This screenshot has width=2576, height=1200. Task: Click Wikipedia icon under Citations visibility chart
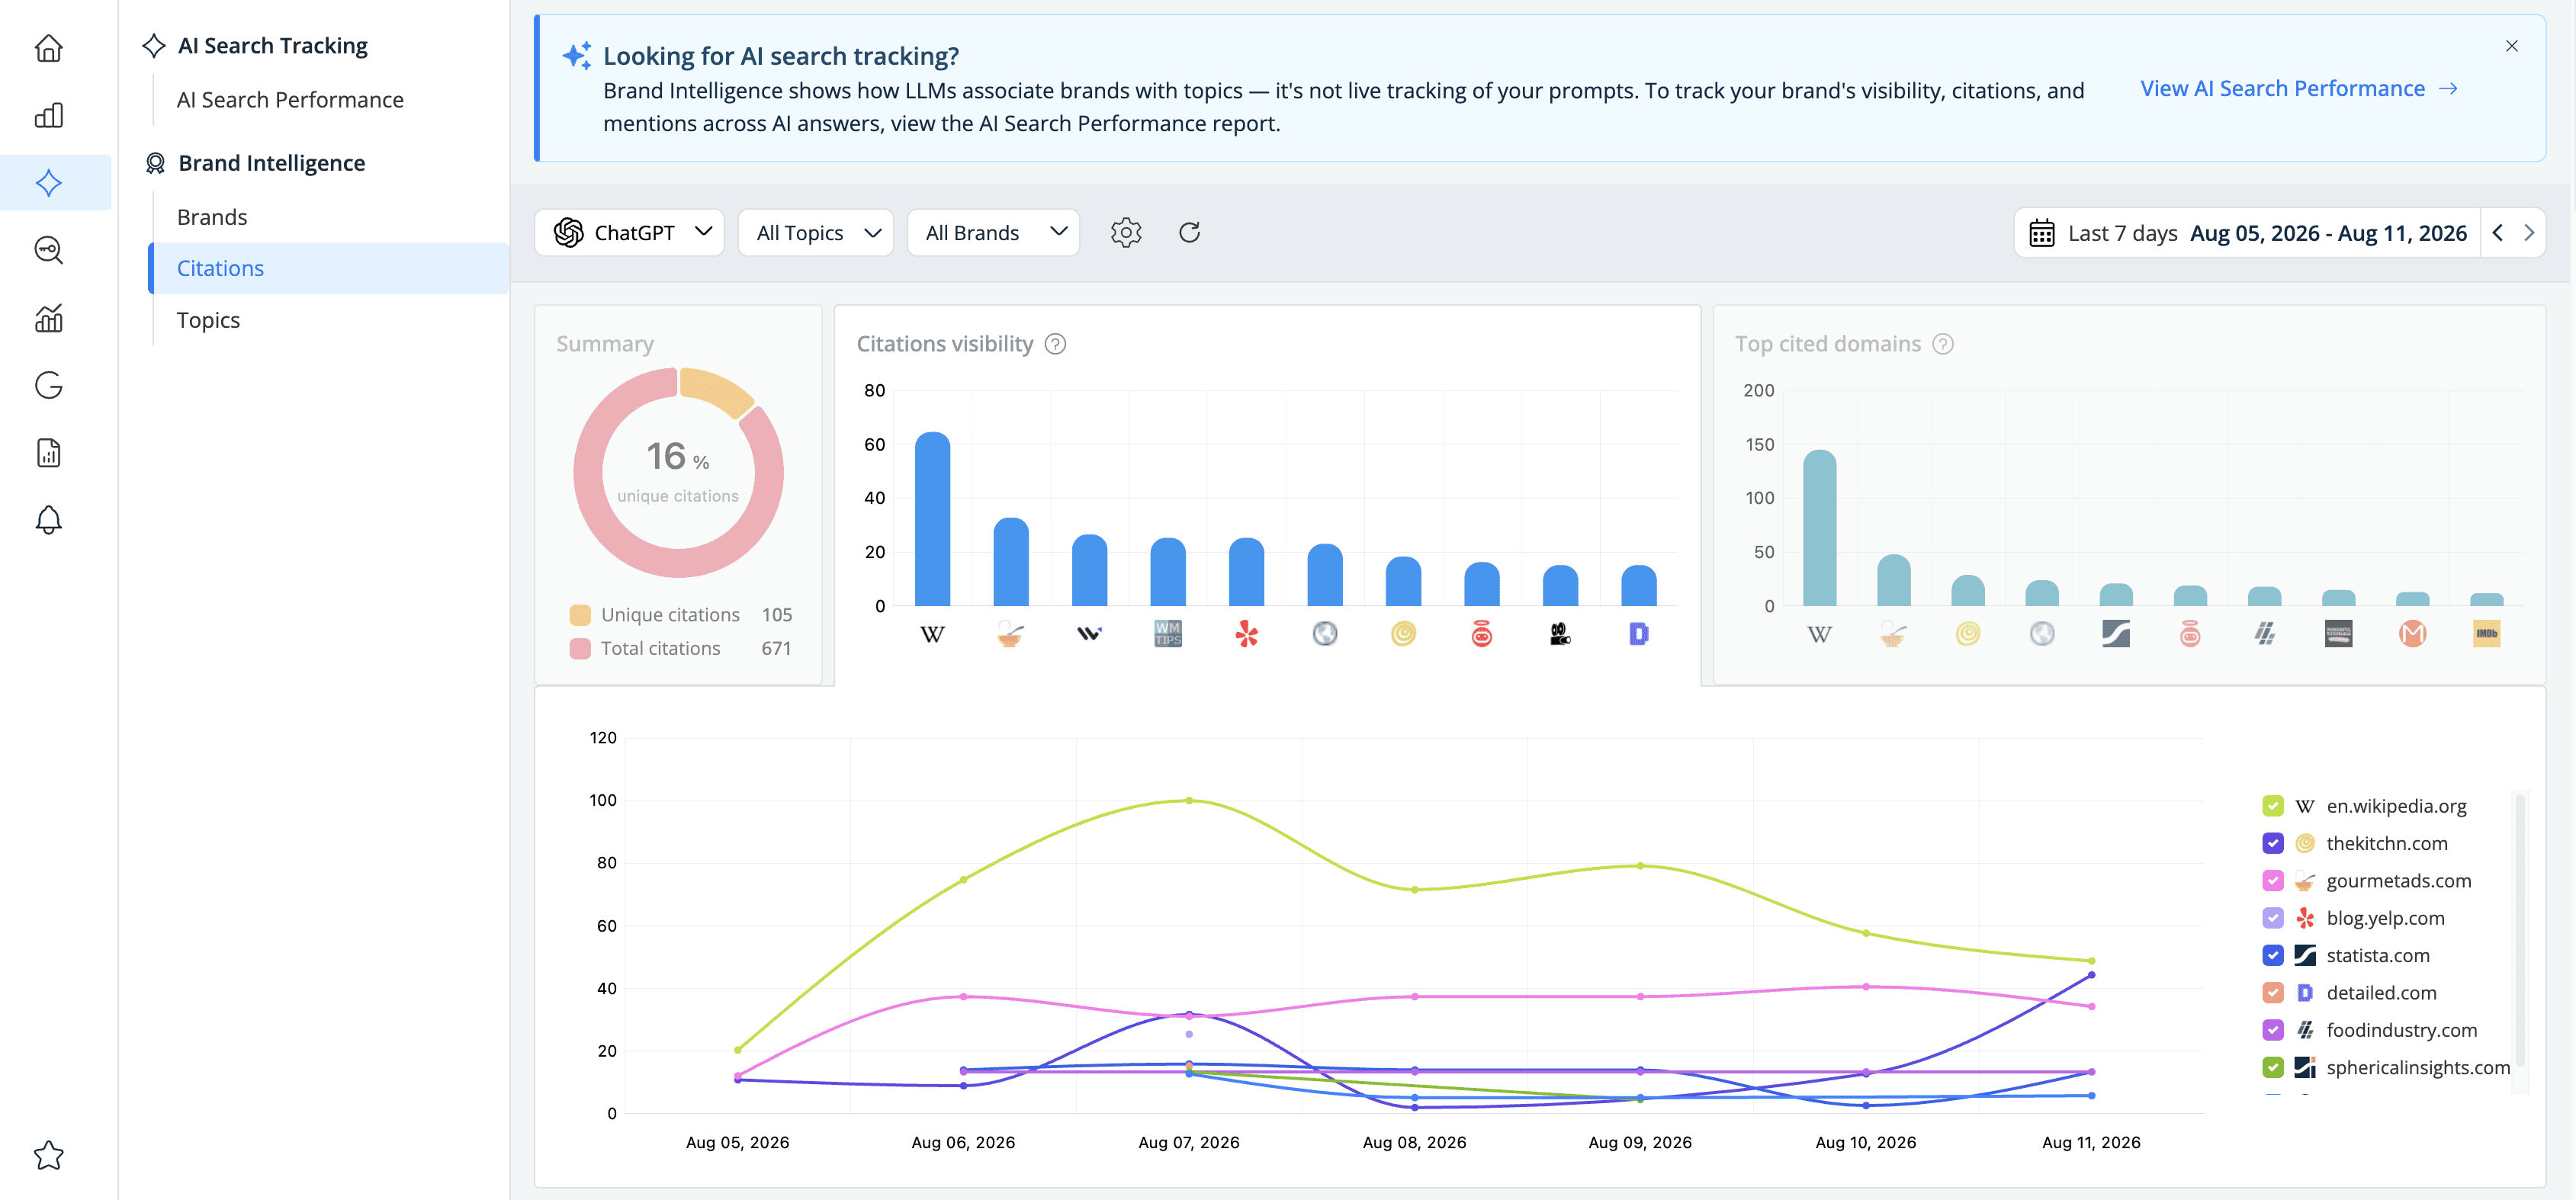point(932,634)
